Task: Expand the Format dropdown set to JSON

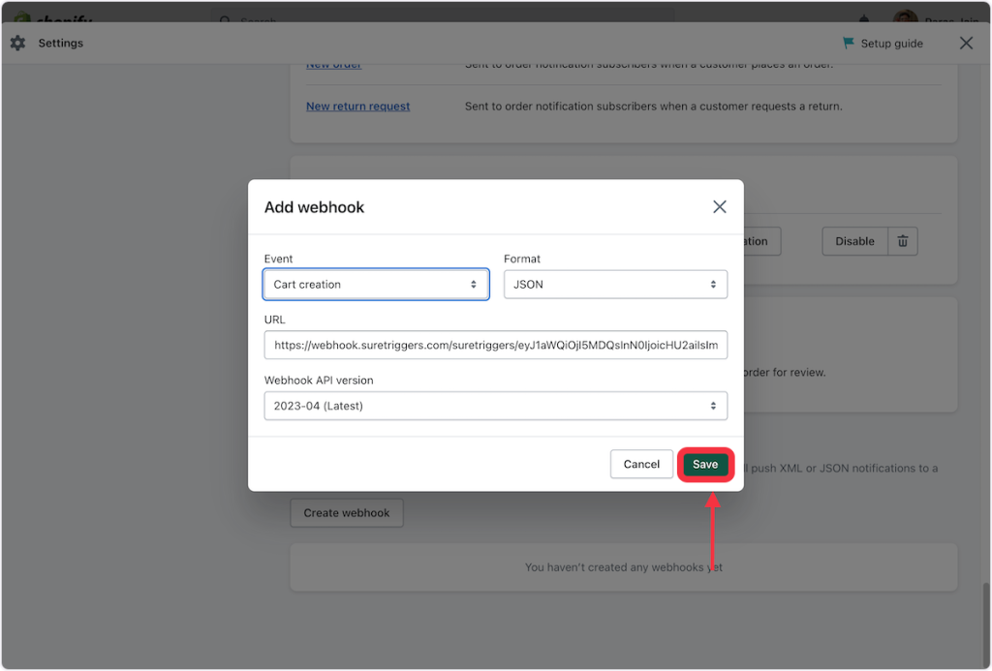Action: pos(615,285)
